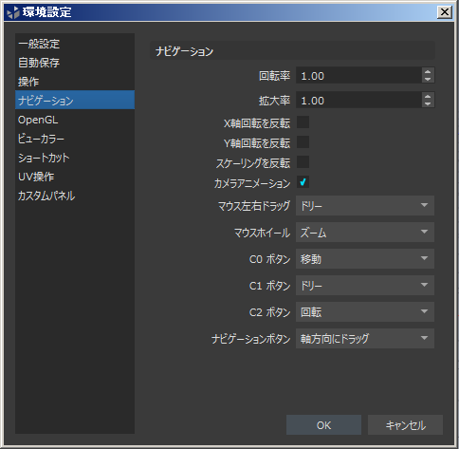Image resolution: width=459 pixels, height=449 pixels.
Task: Click the app logo icon in title bar
Action: (x=13, y=12)
